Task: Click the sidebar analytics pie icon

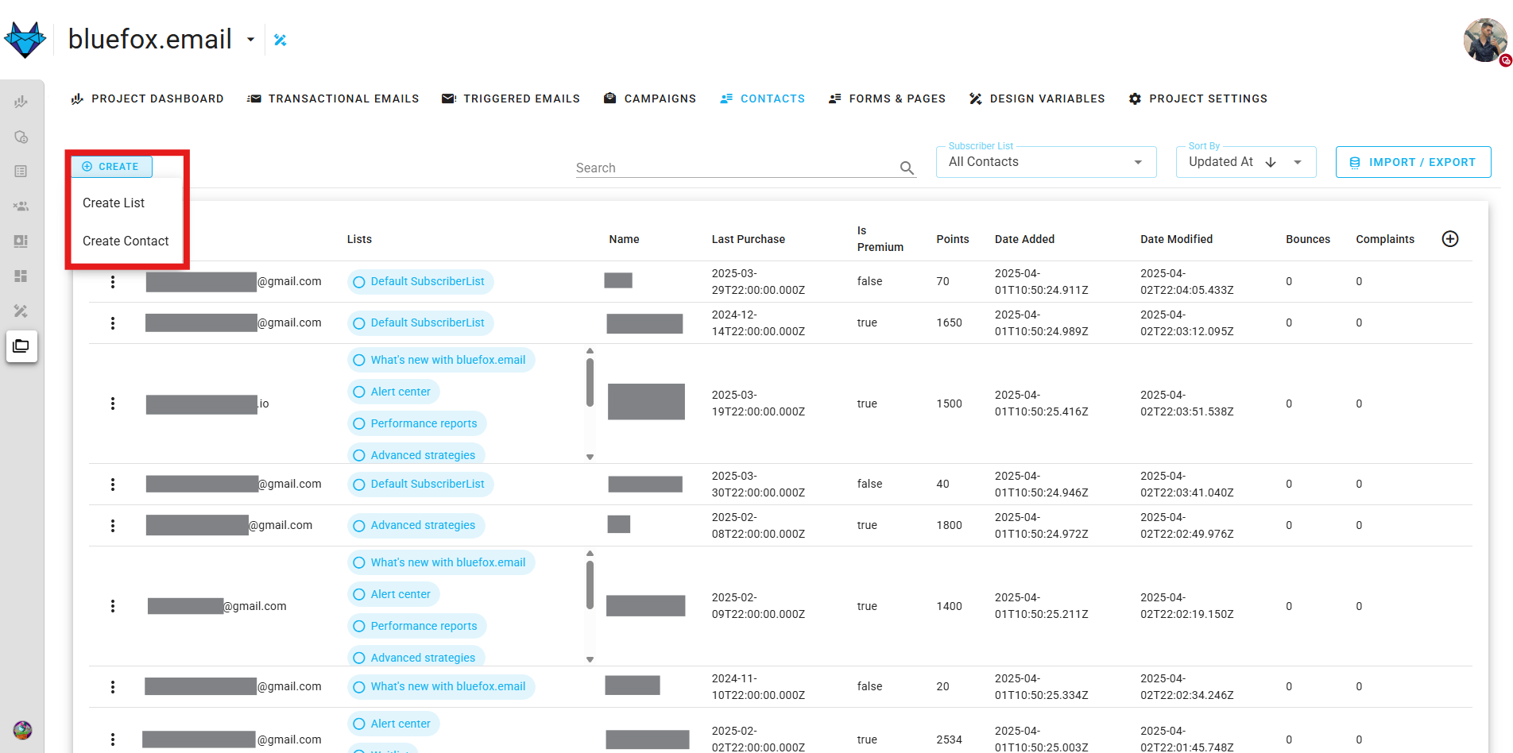Action: [x=21, y=137]
